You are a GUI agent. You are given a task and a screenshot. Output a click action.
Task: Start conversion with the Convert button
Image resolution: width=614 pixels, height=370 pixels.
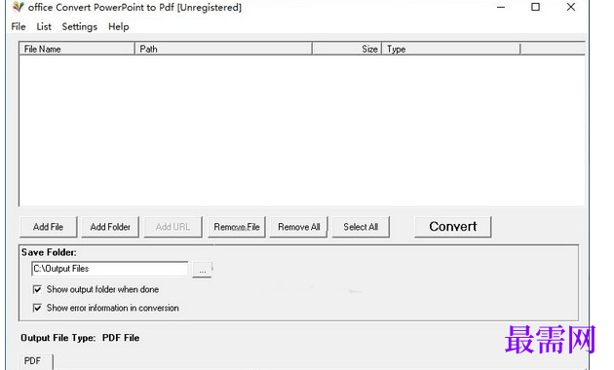[452, 227]
